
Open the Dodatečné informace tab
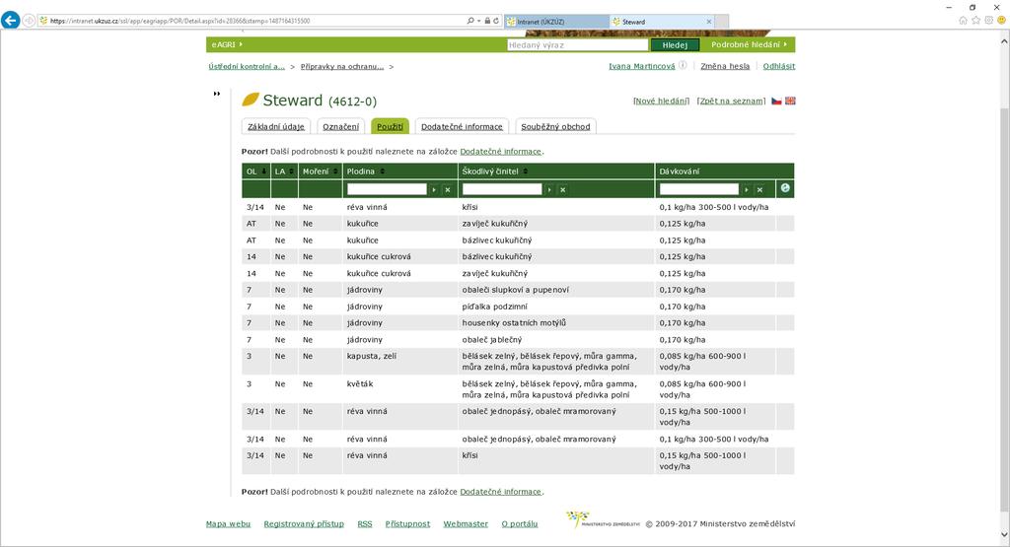pyautogui.click(x=462, y=127)
